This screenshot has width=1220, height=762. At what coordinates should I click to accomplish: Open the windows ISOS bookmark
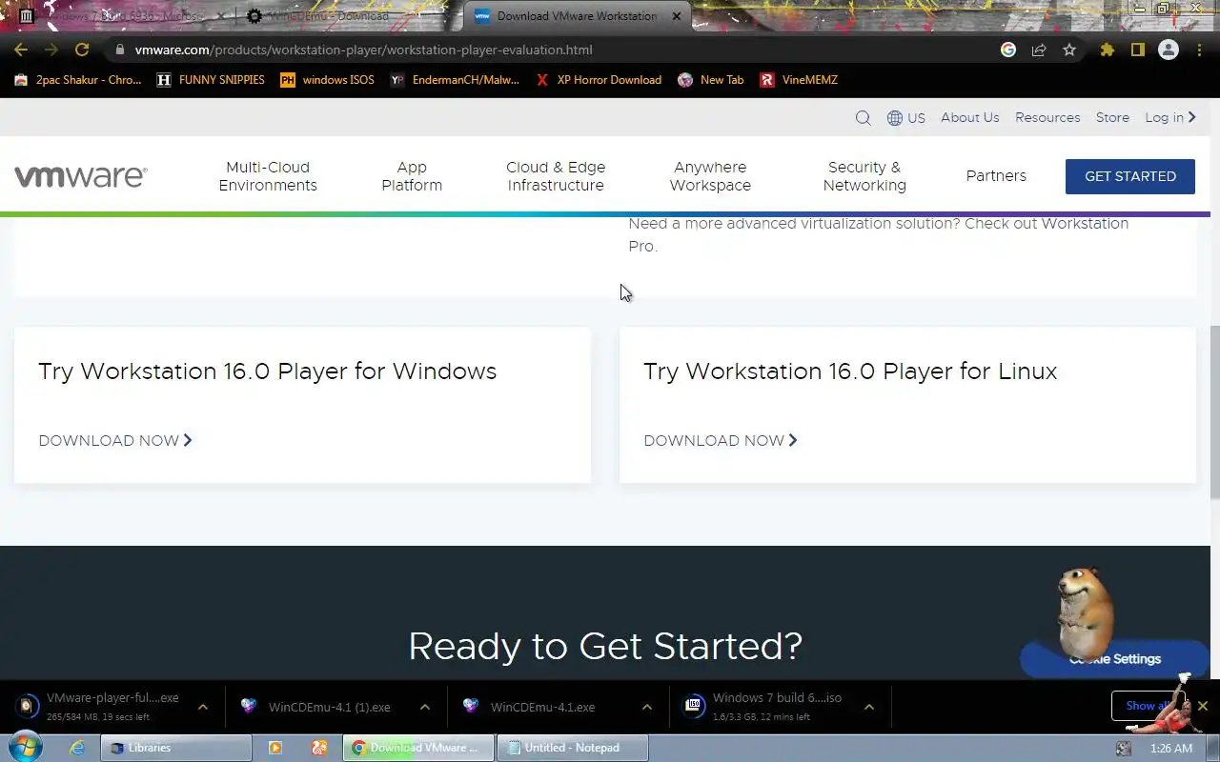point(327,80)
